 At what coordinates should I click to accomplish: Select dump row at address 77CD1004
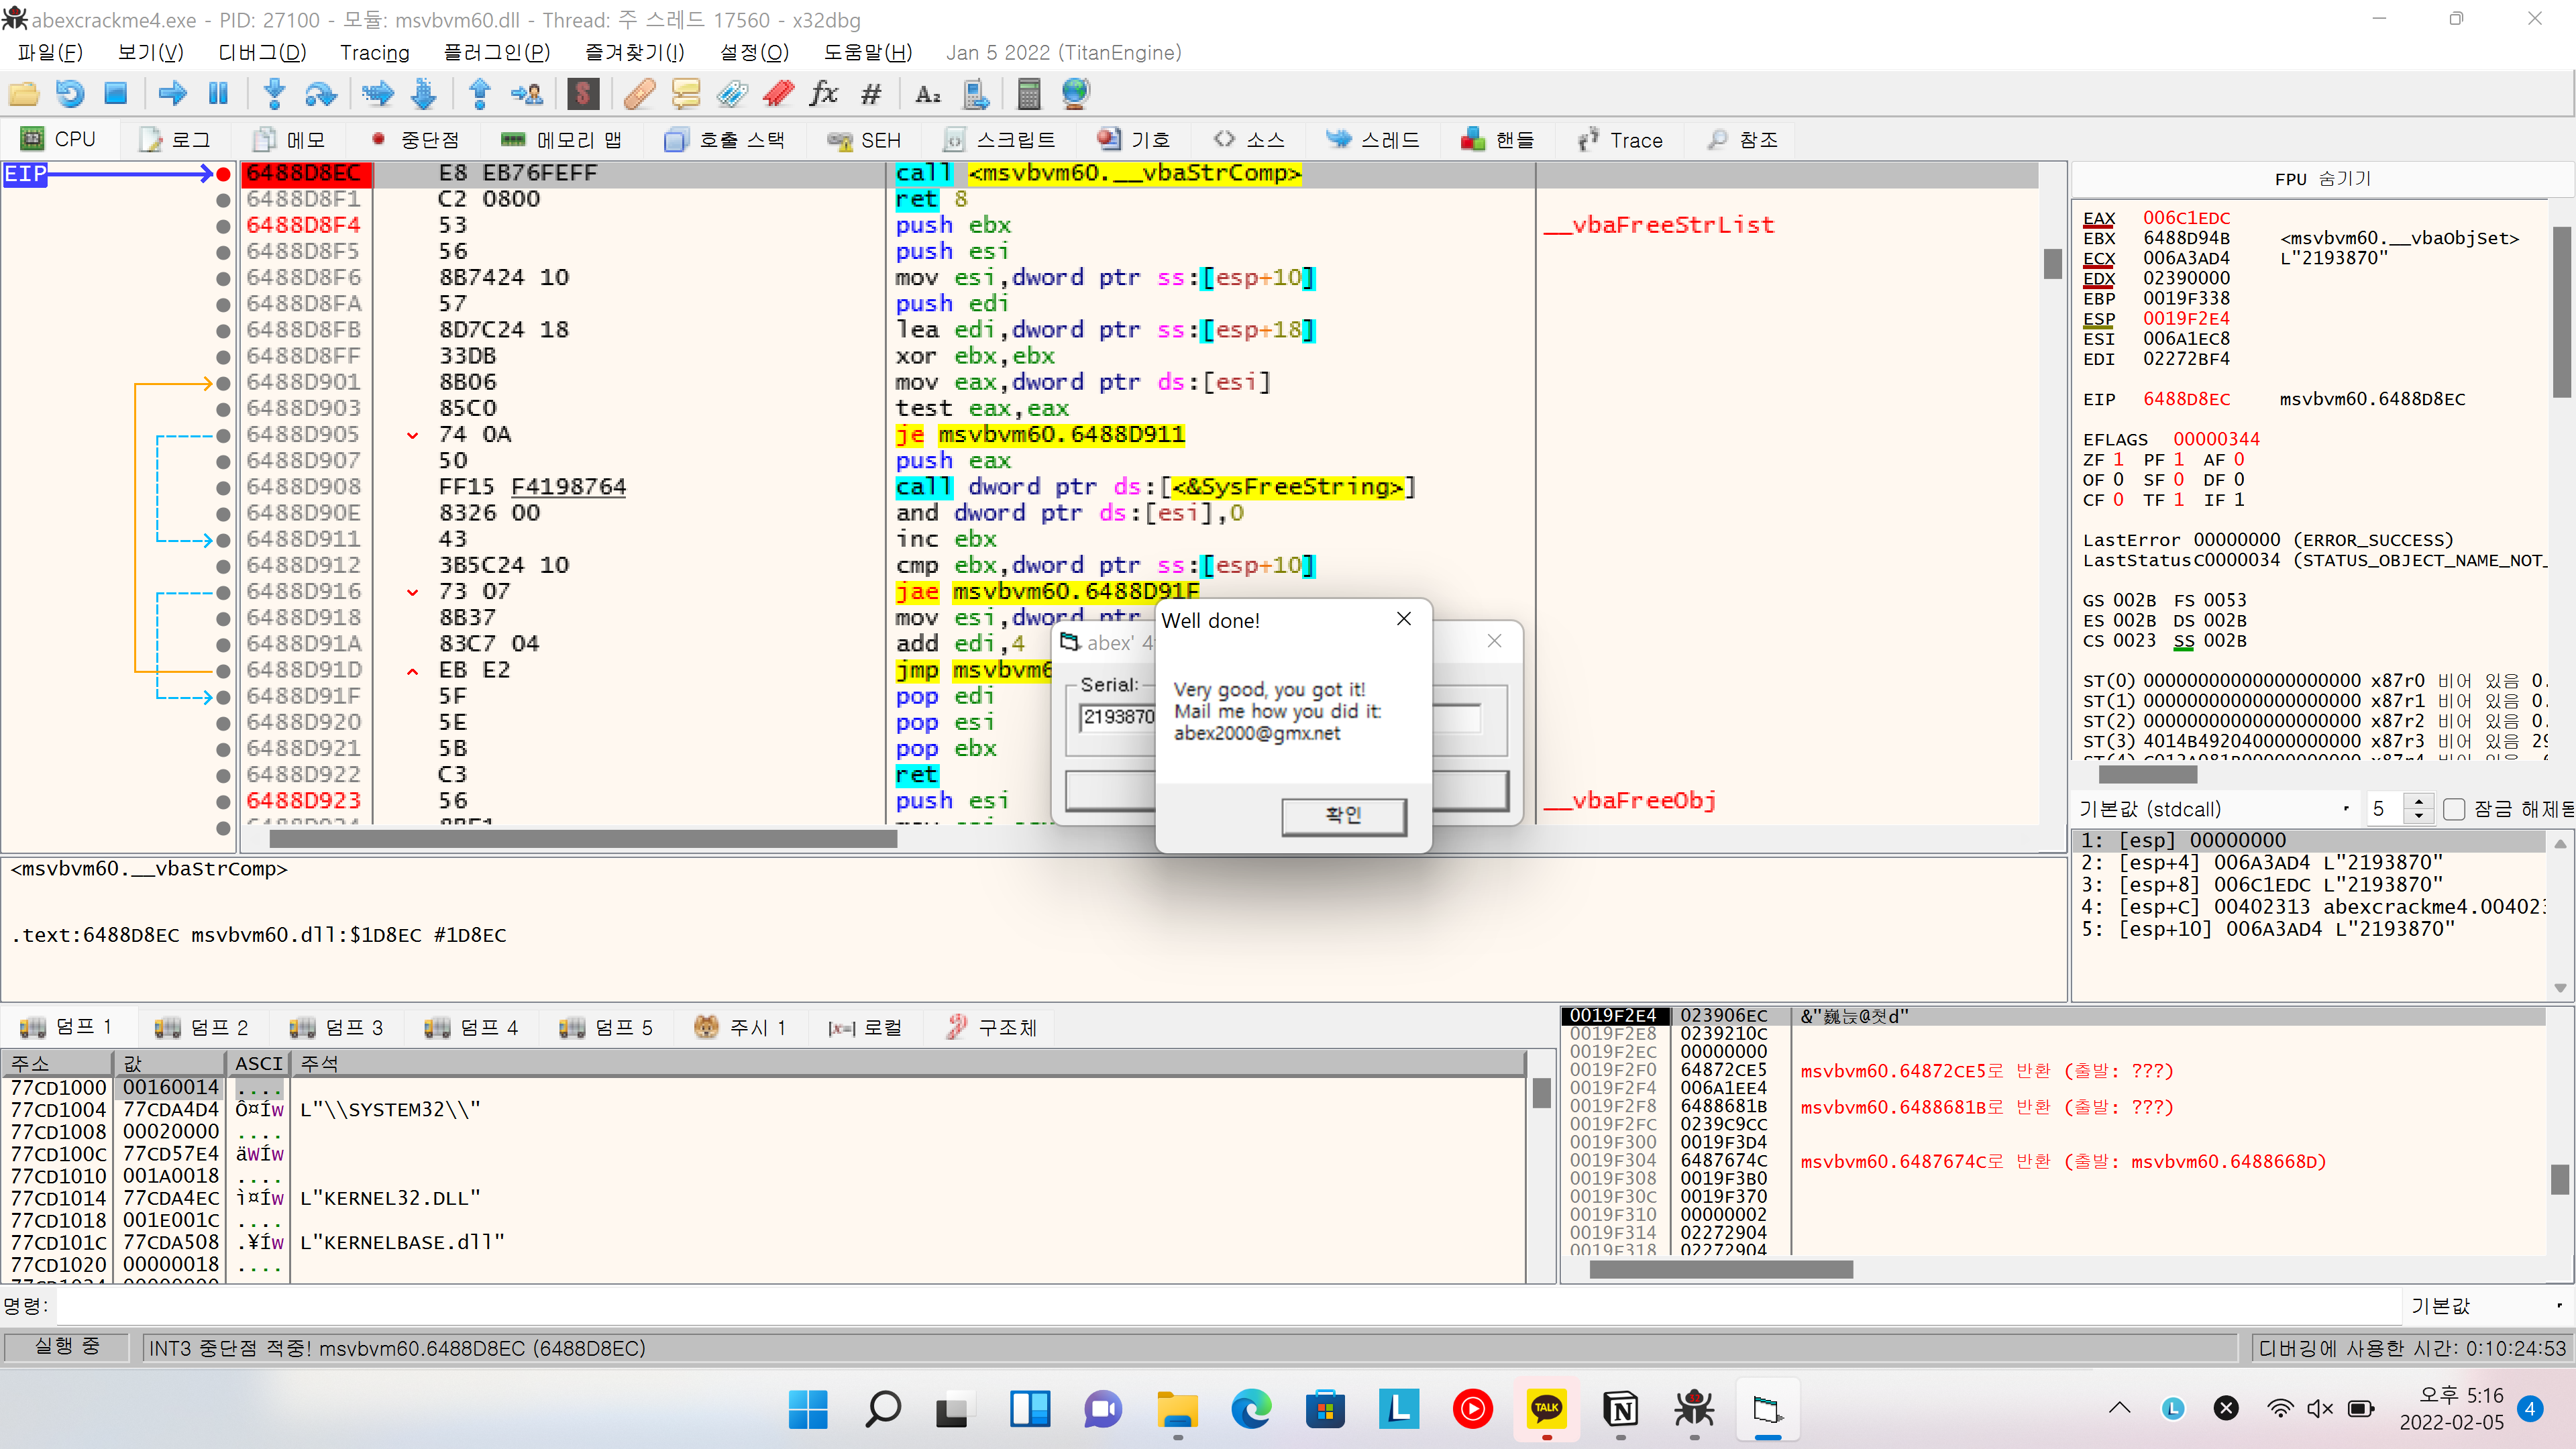click(762, 1109)
